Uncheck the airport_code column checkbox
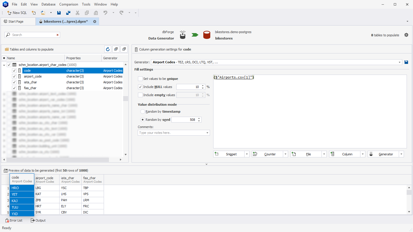 point(14,76)
